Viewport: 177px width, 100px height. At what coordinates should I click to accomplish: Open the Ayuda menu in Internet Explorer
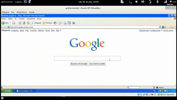point(39,19)
